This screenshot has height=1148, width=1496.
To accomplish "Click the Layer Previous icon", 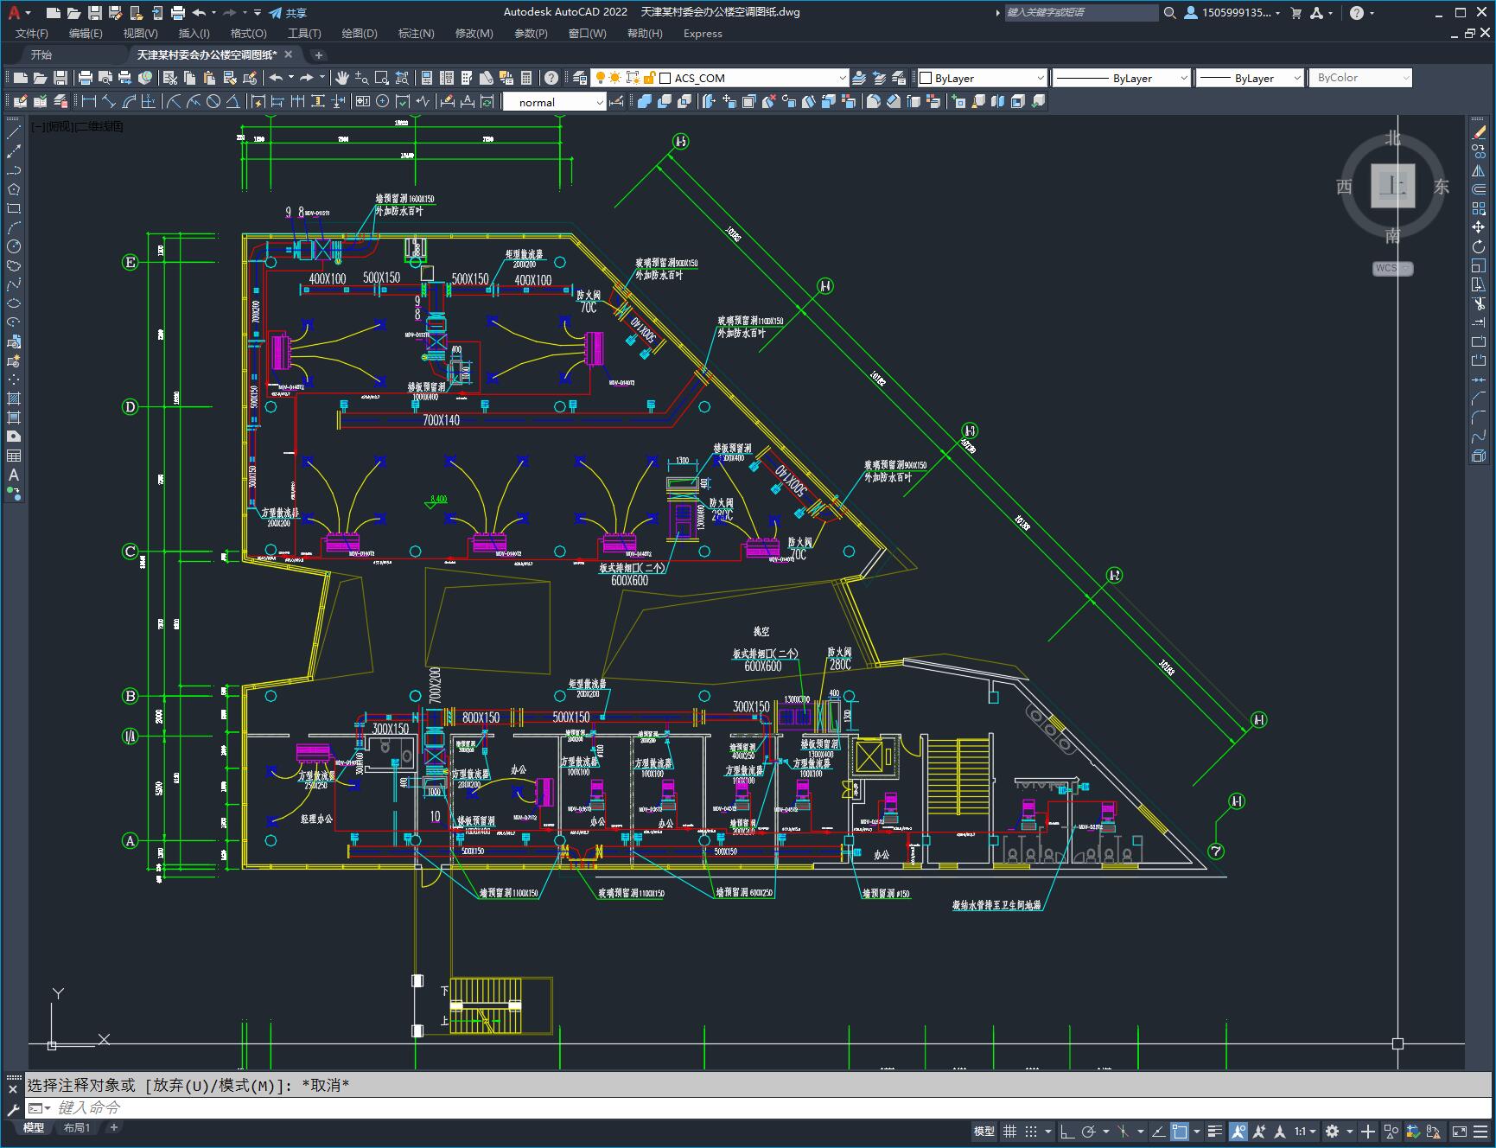I will click(x=879, y=78).
